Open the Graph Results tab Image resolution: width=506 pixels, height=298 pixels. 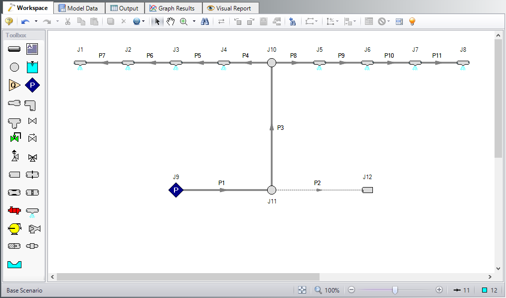(172, 8)
